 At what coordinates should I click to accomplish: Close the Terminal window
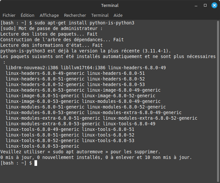point(214,5)
